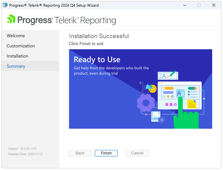Minimize the setup wizard window
223x170 pixels.
point(185,5)
